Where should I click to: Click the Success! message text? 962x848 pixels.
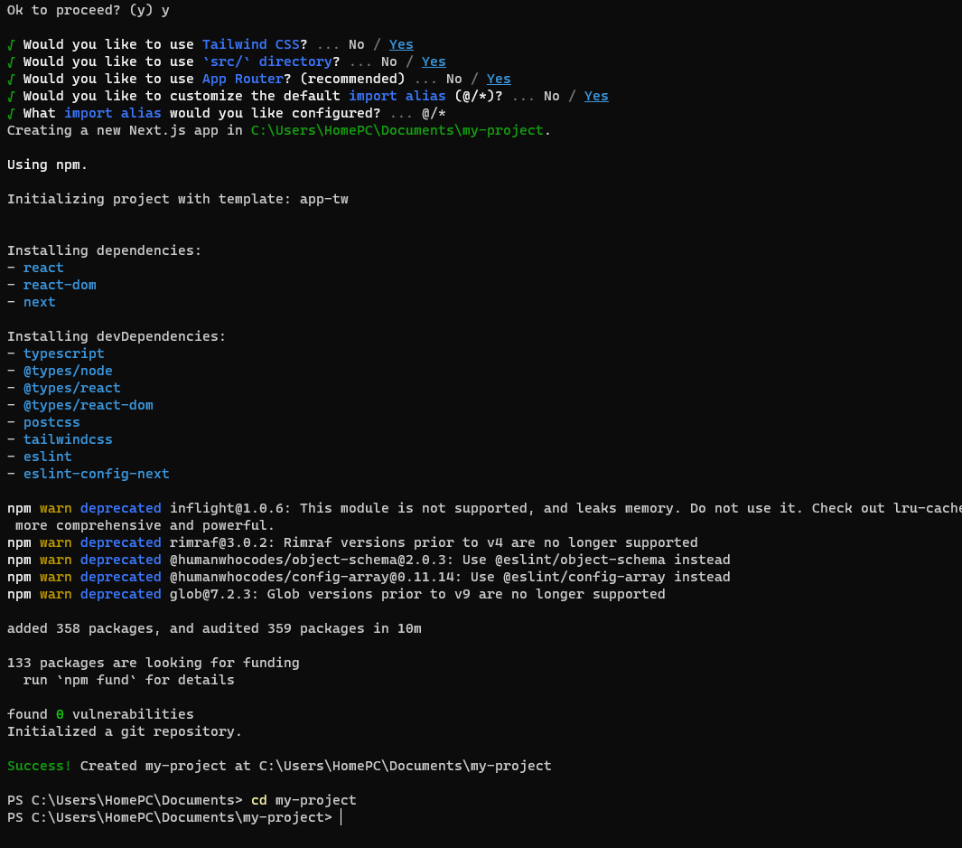(x=39, y=765)
